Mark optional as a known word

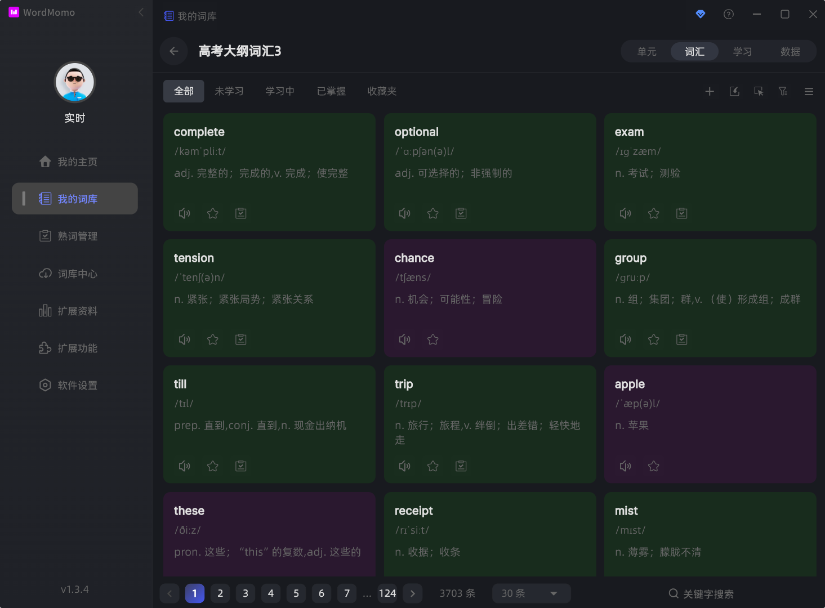pyautogui.click(x=461, y=213)
